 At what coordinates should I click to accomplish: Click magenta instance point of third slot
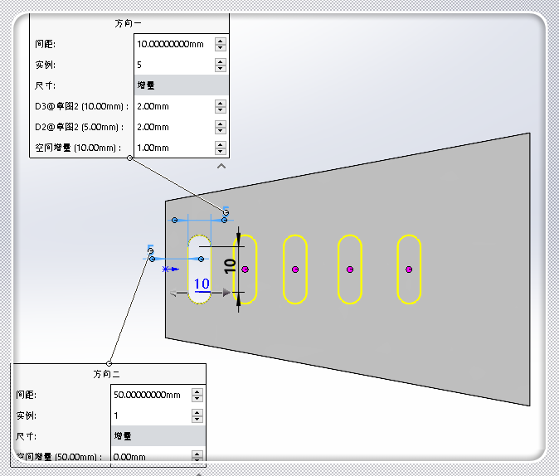295,270
